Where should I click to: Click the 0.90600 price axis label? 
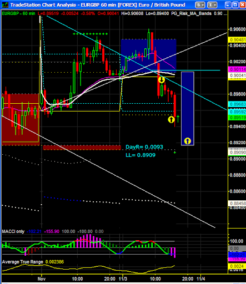coord(238,29)
